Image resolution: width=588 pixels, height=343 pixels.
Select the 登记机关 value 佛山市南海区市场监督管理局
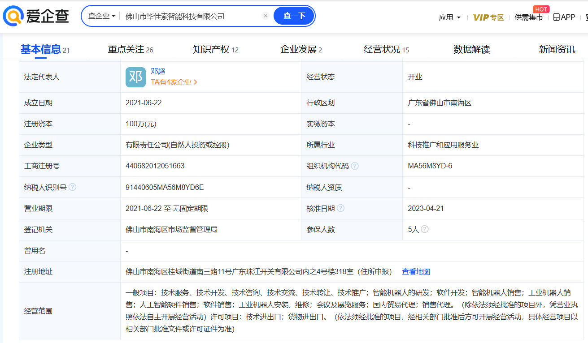[171, 229]
